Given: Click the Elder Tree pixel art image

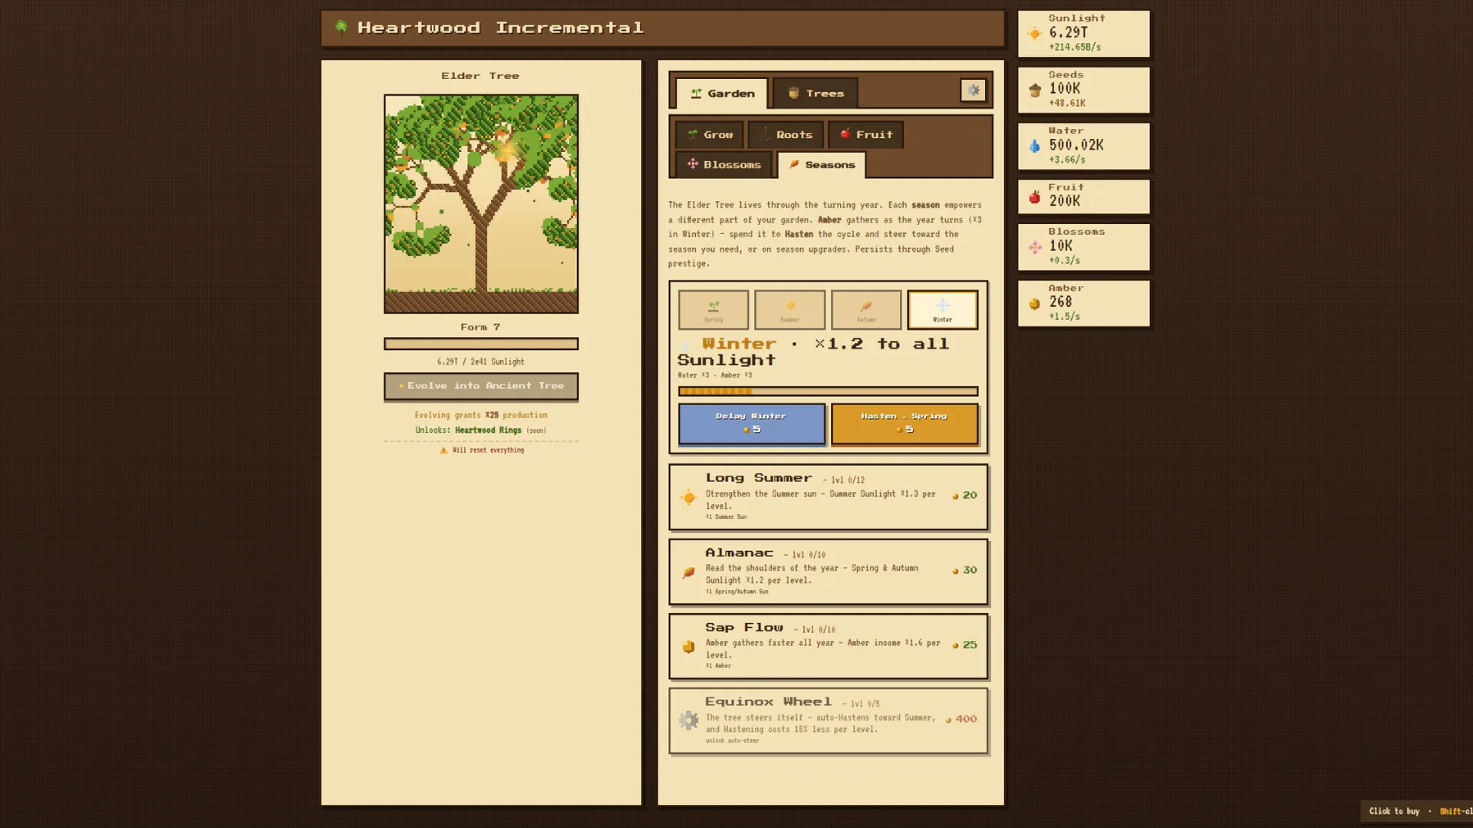Looking at the screenshot, I should click(x=481, y=203).
